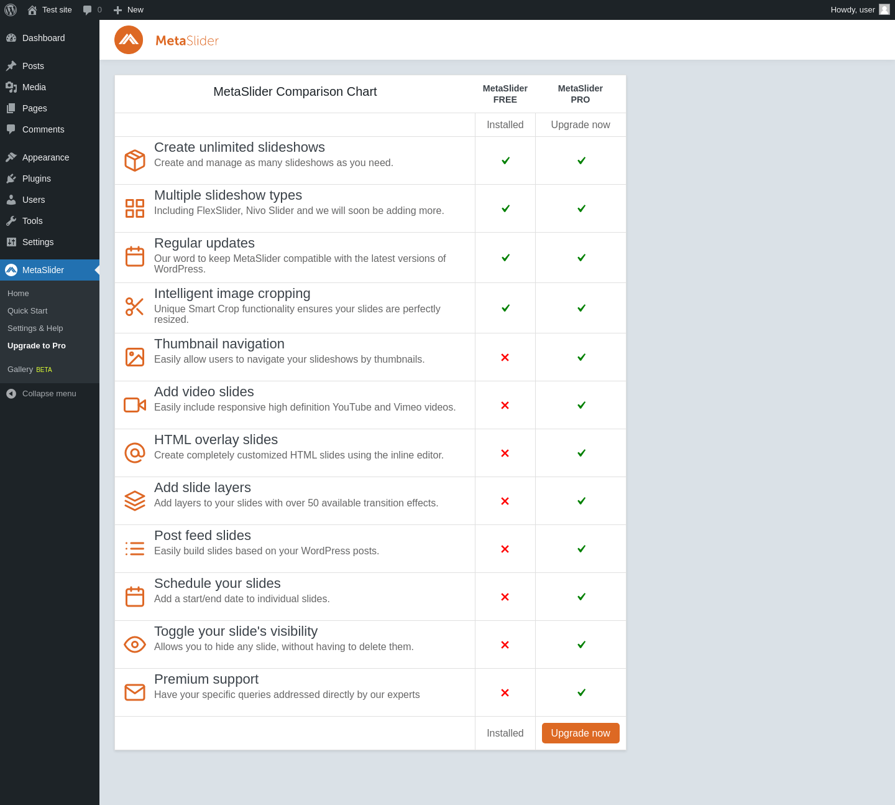Click the Plugins plug icon in sidebar
This screenshot has width=895, height=805.
[x=11, y=179]
